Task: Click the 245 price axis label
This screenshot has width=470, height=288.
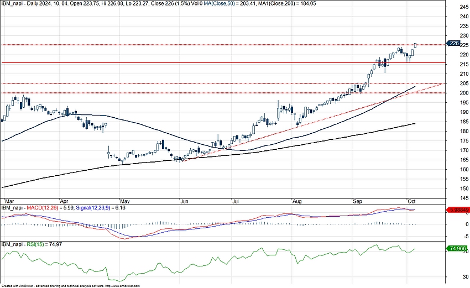Action: (464, 8)
